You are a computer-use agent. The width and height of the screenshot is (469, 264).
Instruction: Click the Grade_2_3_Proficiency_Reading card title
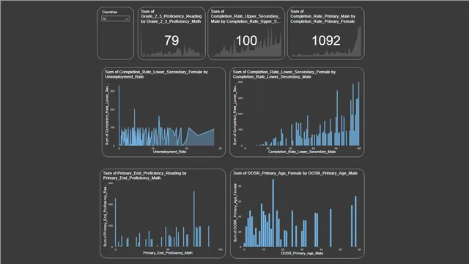click(171, 16)
